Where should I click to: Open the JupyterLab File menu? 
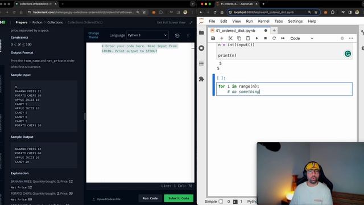[x=212, y=21]
